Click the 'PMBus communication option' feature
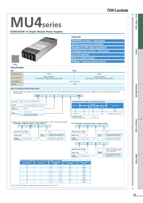The height and width of the screenshot is (203, 143). click(98, 62)
